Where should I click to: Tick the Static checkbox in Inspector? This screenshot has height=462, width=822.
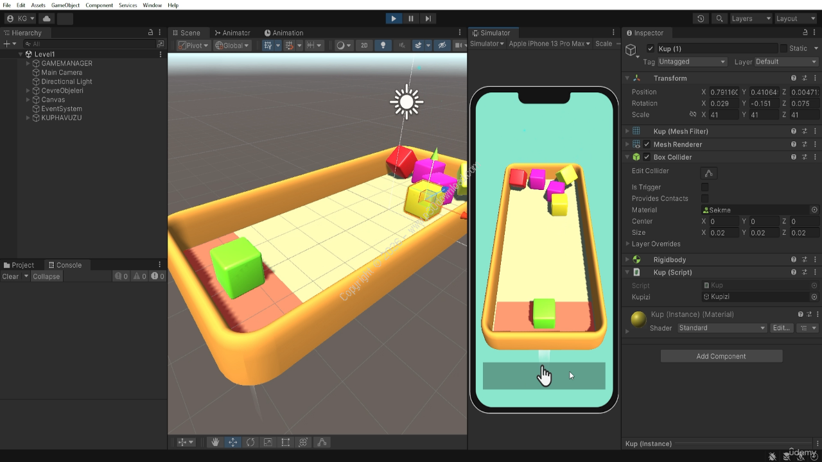pos(783,49)
